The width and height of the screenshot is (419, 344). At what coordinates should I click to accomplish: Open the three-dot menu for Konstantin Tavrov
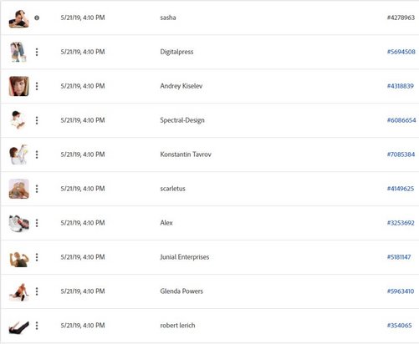37,154
